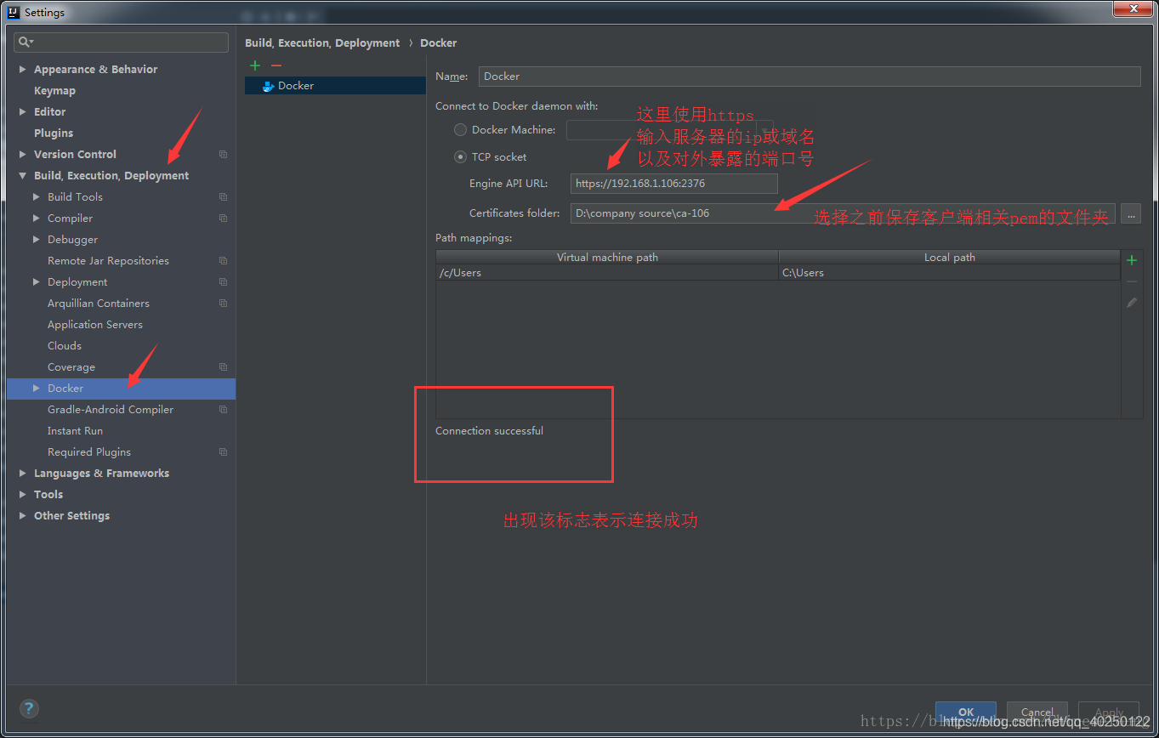The height and width of the screenshot is (738, 1159).
Task: Select Docker entry in configurations list
Action: click(335, 86)
